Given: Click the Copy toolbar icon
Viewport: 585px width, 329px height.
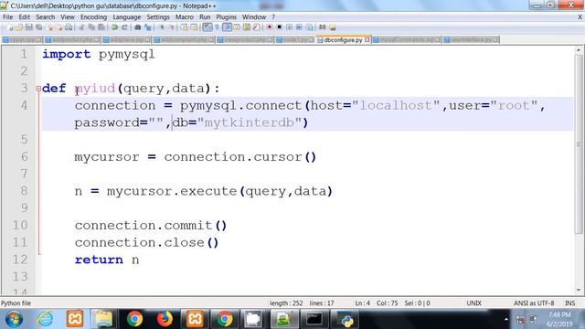Looking at the screenshot, I should coord(91,27).
